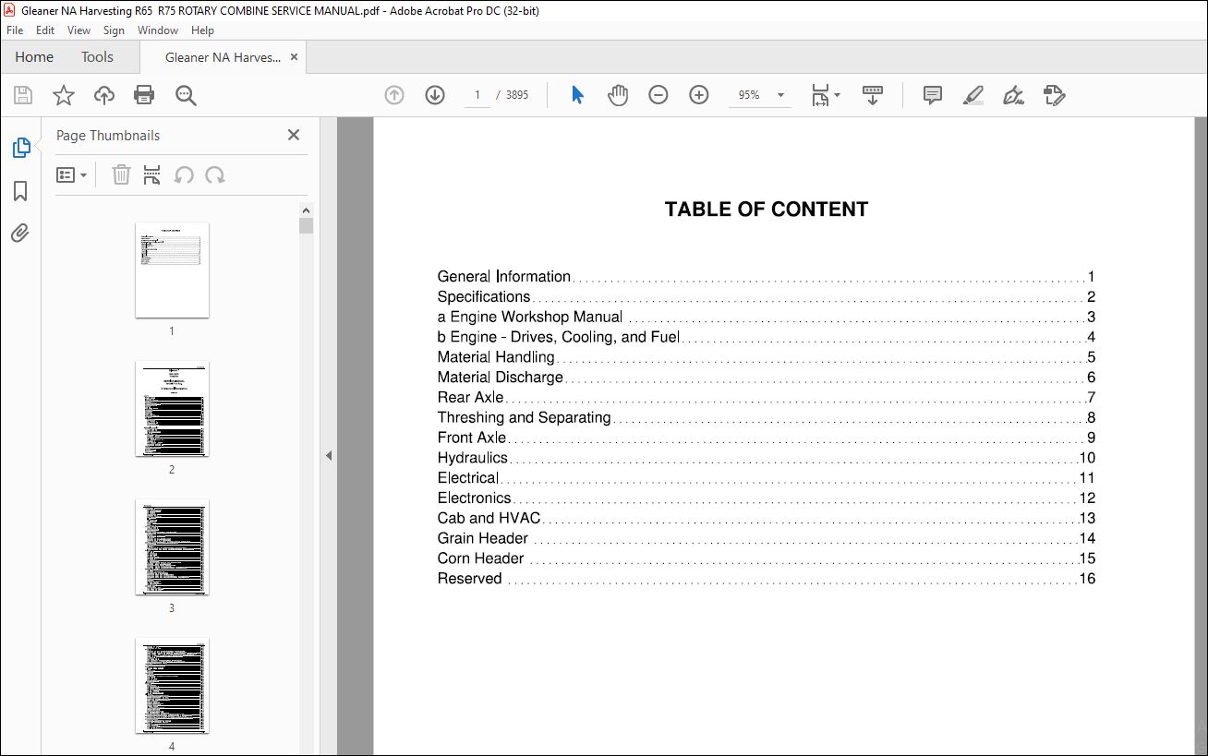
Task: Select page 1 thumbnail
Action: click(172, 270)
